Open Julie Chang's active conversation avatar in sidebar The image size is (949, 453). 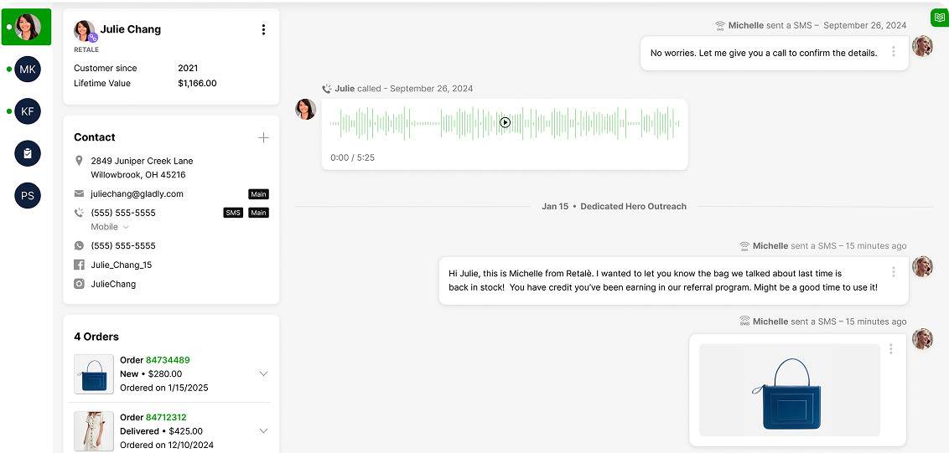coord(27,27)
